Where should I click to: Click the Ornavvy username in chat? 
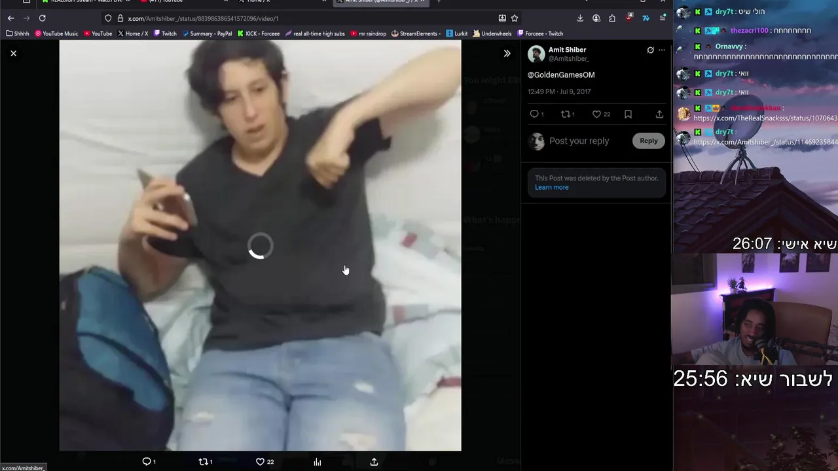tap(729, 46)
